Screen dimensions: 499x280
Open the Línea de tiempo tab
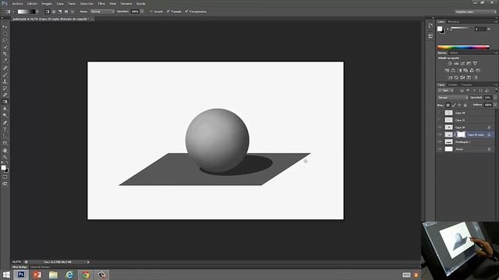40,267
